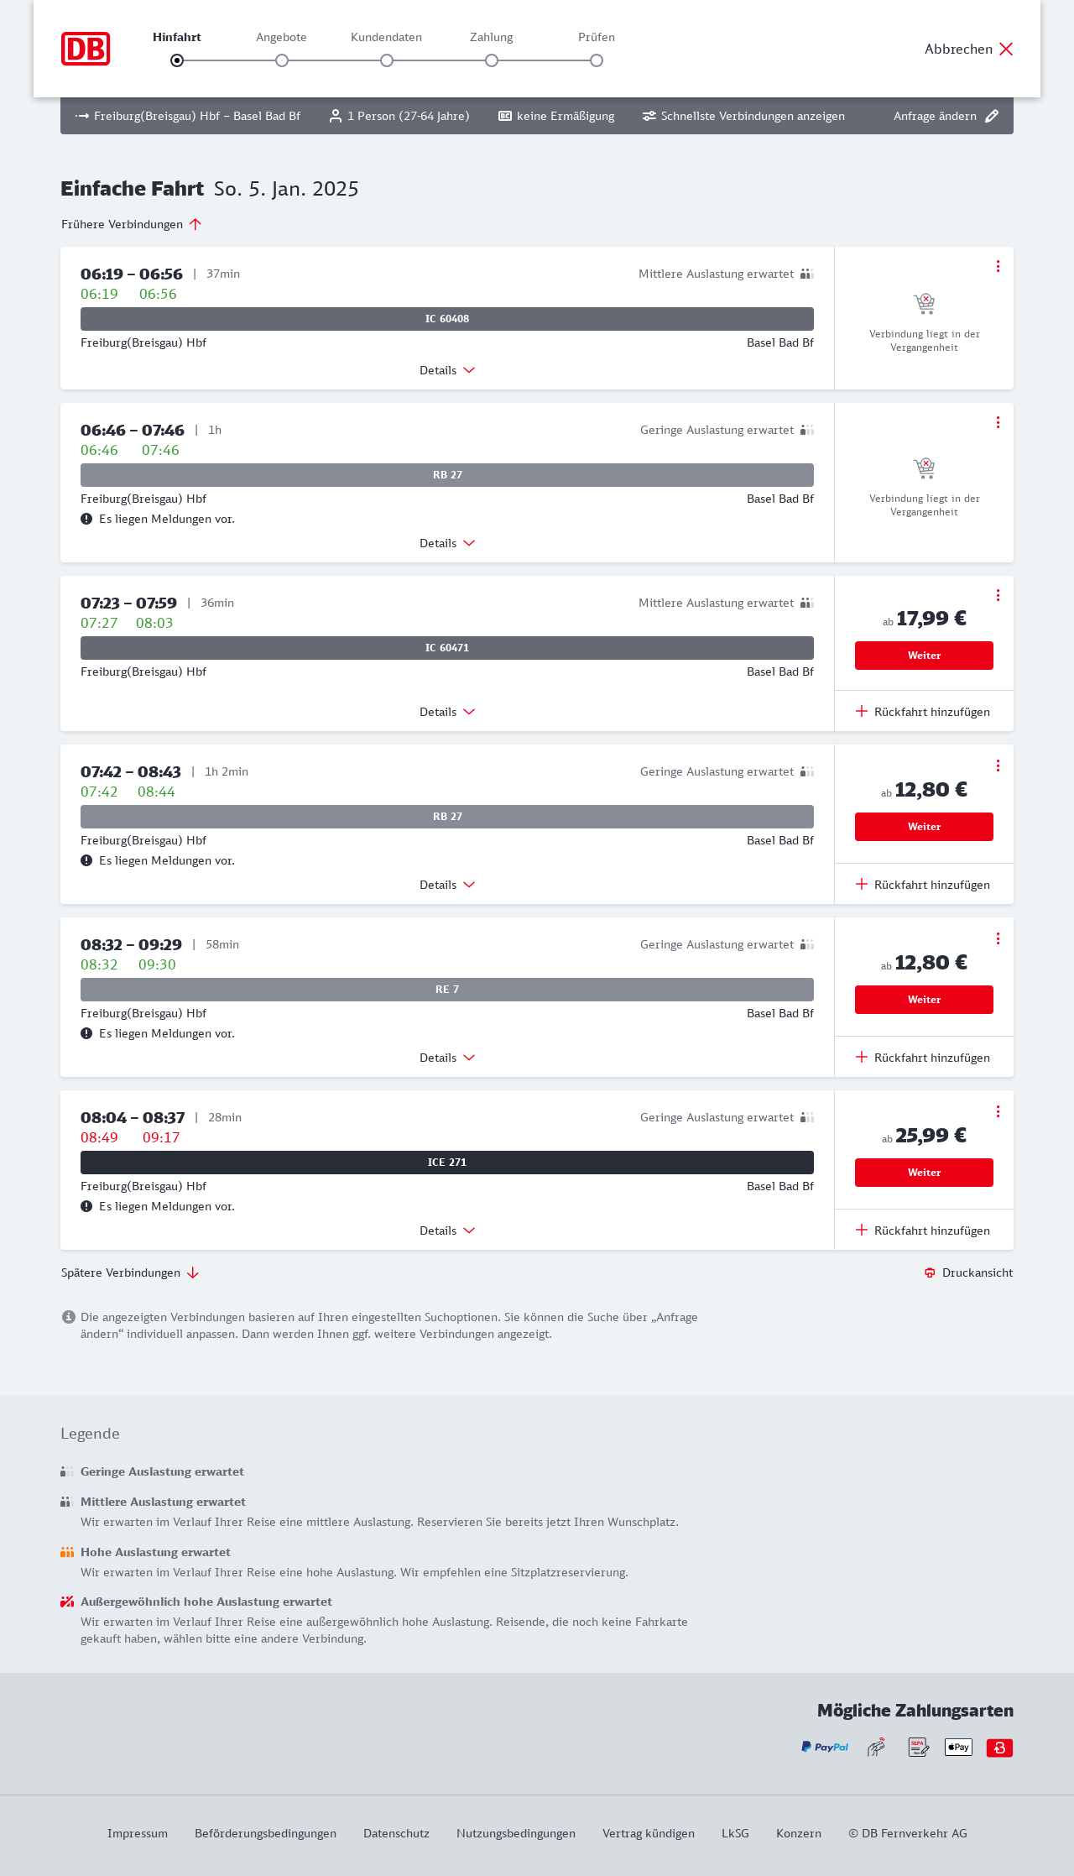Load Spätere Verbindungen
This screenshot has width=1074, height=1876.
pyautogui.click(x=130, y=1272)
